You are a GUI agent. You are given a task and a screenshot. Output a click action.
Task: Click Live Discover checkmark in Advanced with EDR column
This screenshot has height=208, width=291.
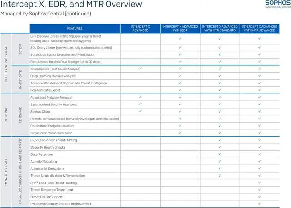(x=180, y=38)
